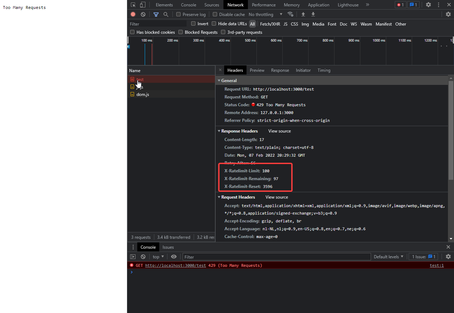Select the dom.js request row
This screenshot has width=454, height=313.
[171, 95]
